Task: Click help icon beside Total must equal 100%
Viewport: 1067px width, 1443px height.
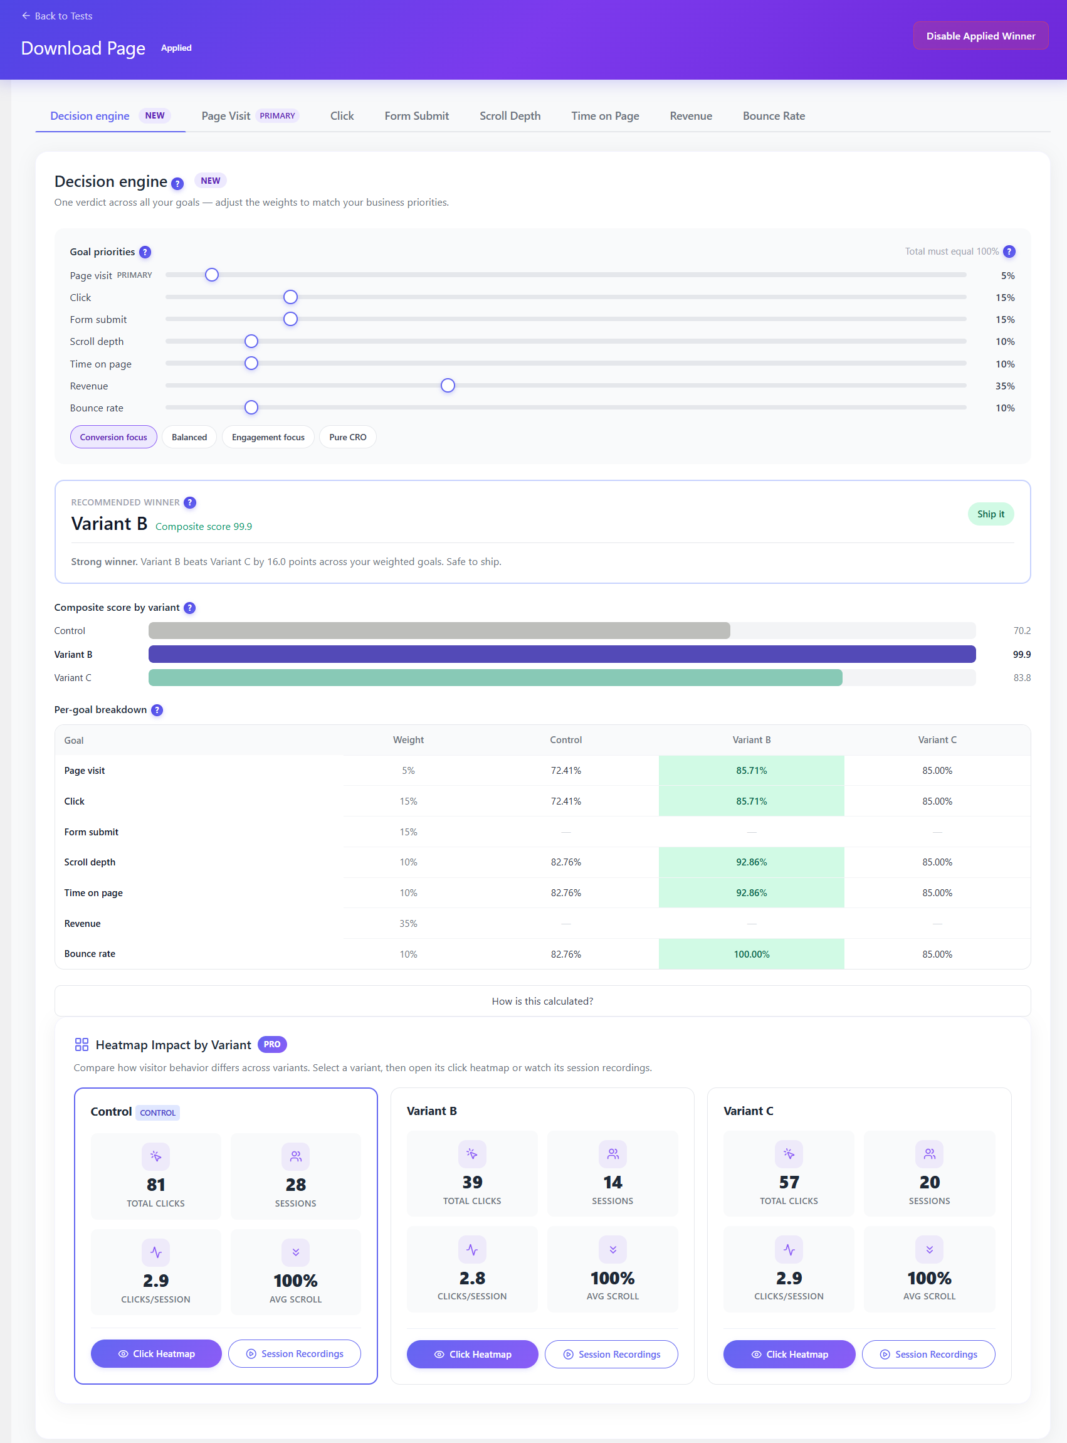Action: coord(1009,251)
